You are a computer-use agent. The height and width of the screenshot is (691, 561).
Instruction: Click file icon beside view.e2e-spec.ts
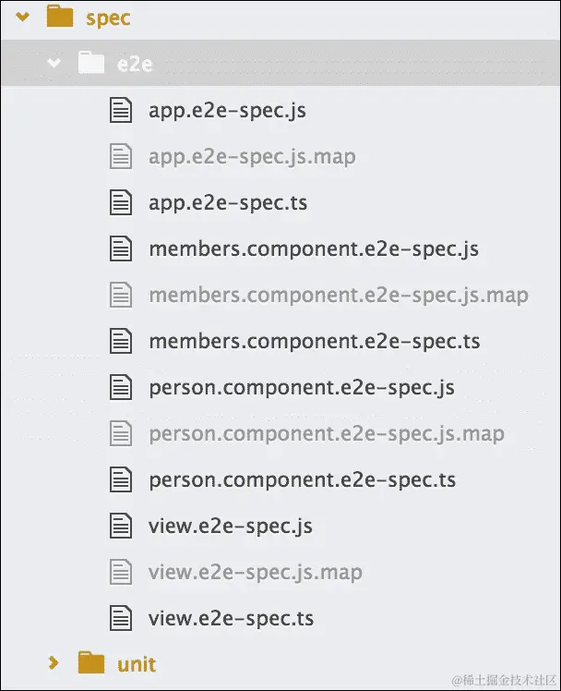pyautogui.click(x=121, y=618)
